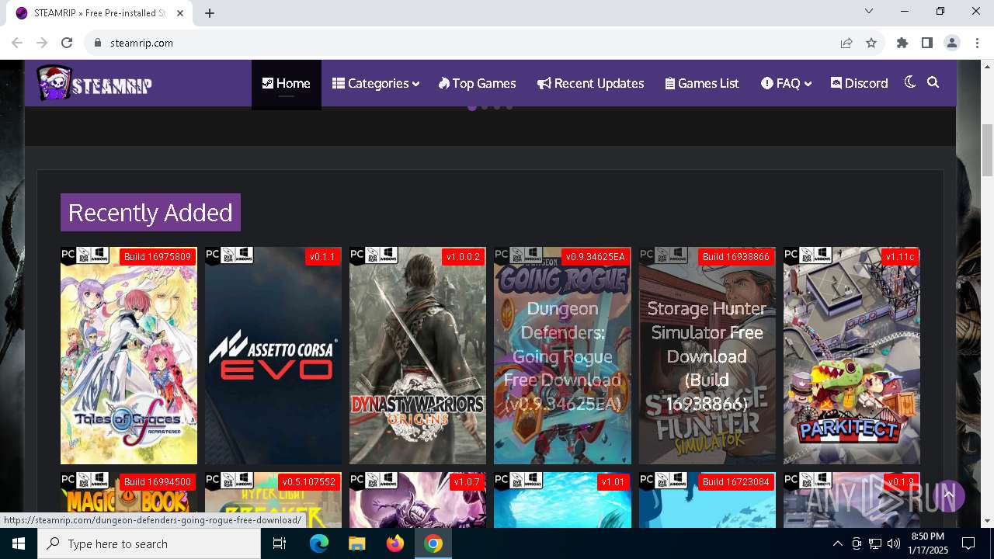Viewport: 994px width, 559px height.
Task: Click the v1.11c version badge
Action: (900, 256)
